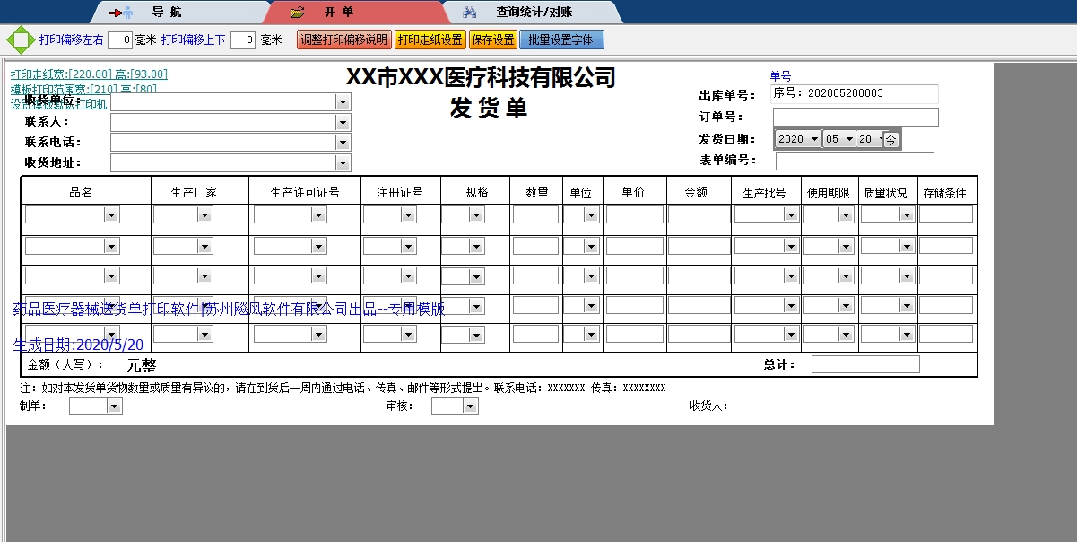Viewport: 1077px width, 542px height.
Task: Click the 批量设置字体 button
Action: click(561, 39)
